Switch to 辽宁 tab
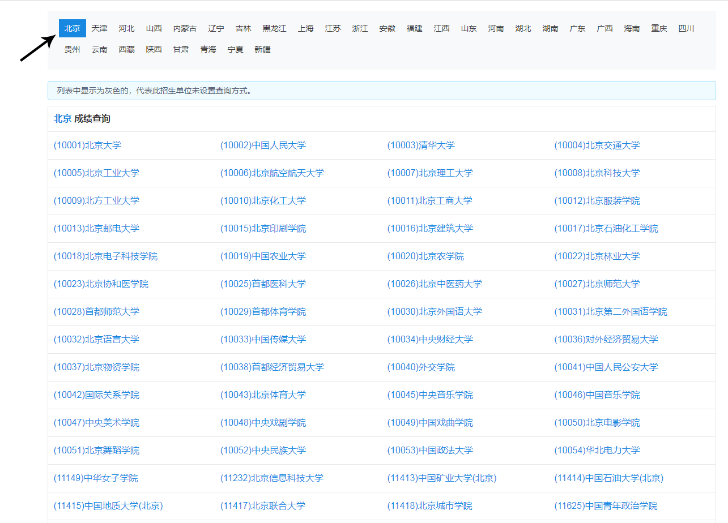The width and height of the screenshot is (728, 523). [x=216, y=28]
